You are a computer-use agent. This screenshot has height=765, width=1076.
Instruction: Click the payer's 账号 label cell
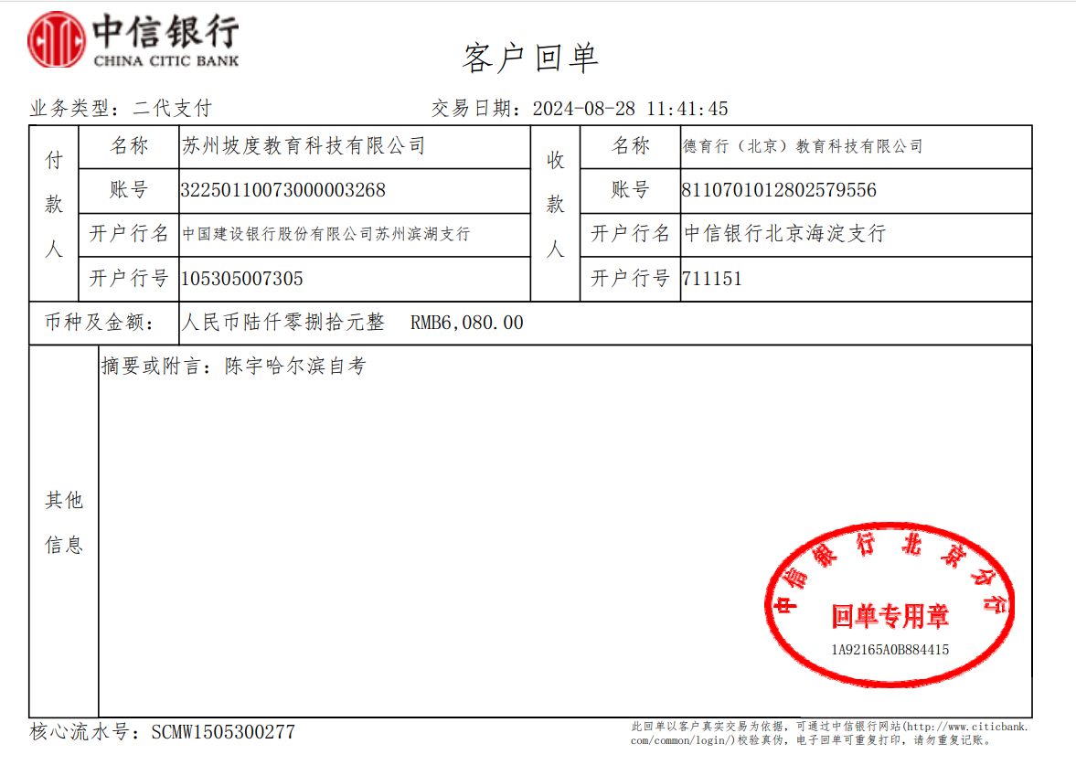(129, 190)
